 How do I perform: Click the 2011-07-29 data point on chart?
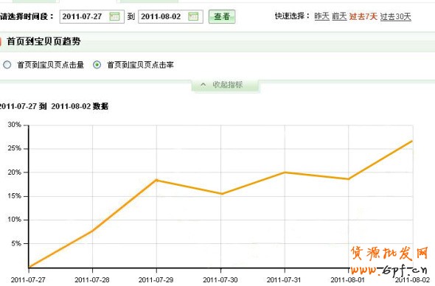(x=156, y=180)
